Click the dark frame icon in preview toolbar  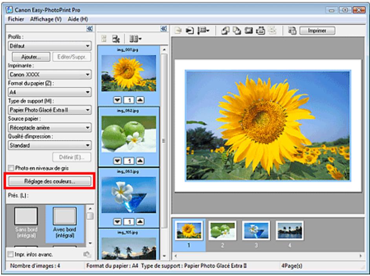(x=249, y=31)
